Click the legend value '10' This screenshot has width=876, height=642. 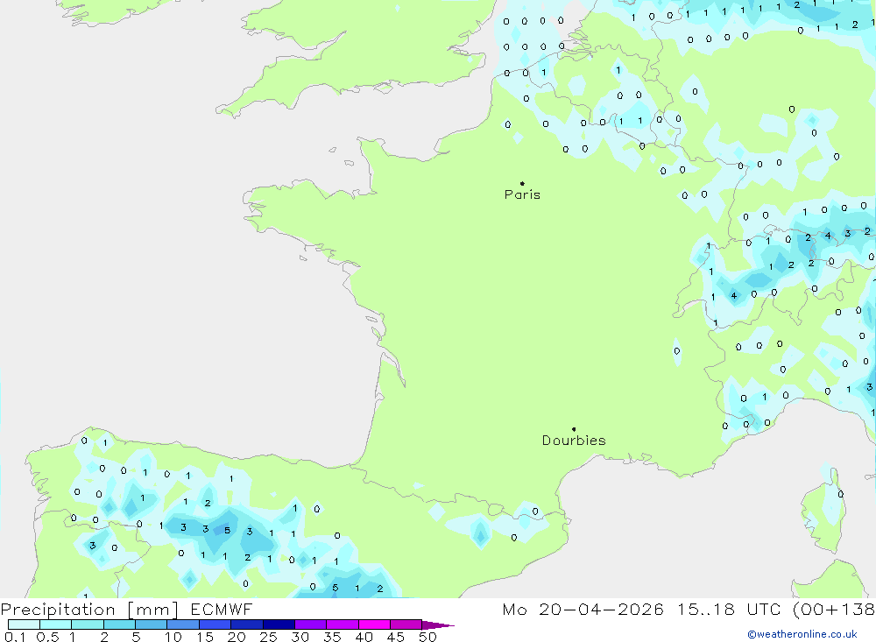(173, 637)
